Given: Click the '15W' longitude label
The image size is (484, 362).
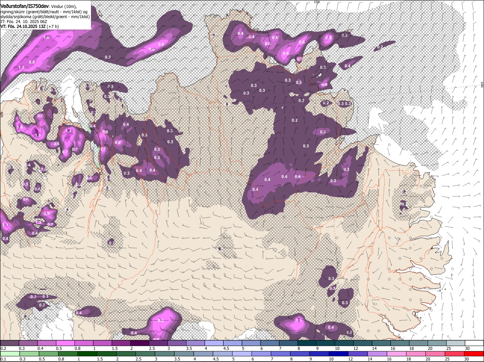Looking at the screenshot, I should pyautogui.click(x=316, y=2).
